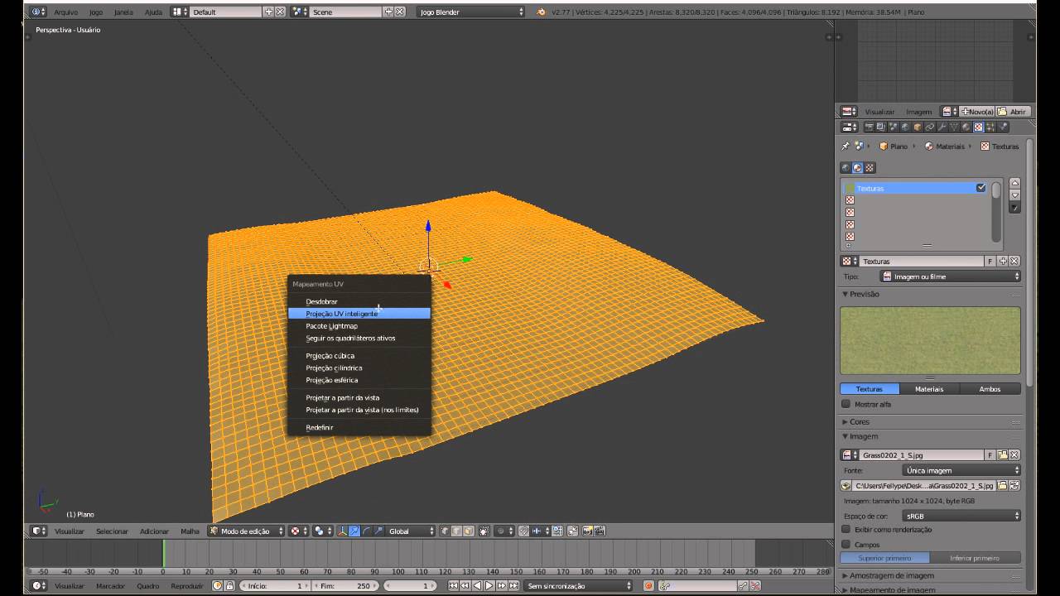Click the grass texture preview thumbnail
Screen dimensions: 1060x596
tap(931, 340)
